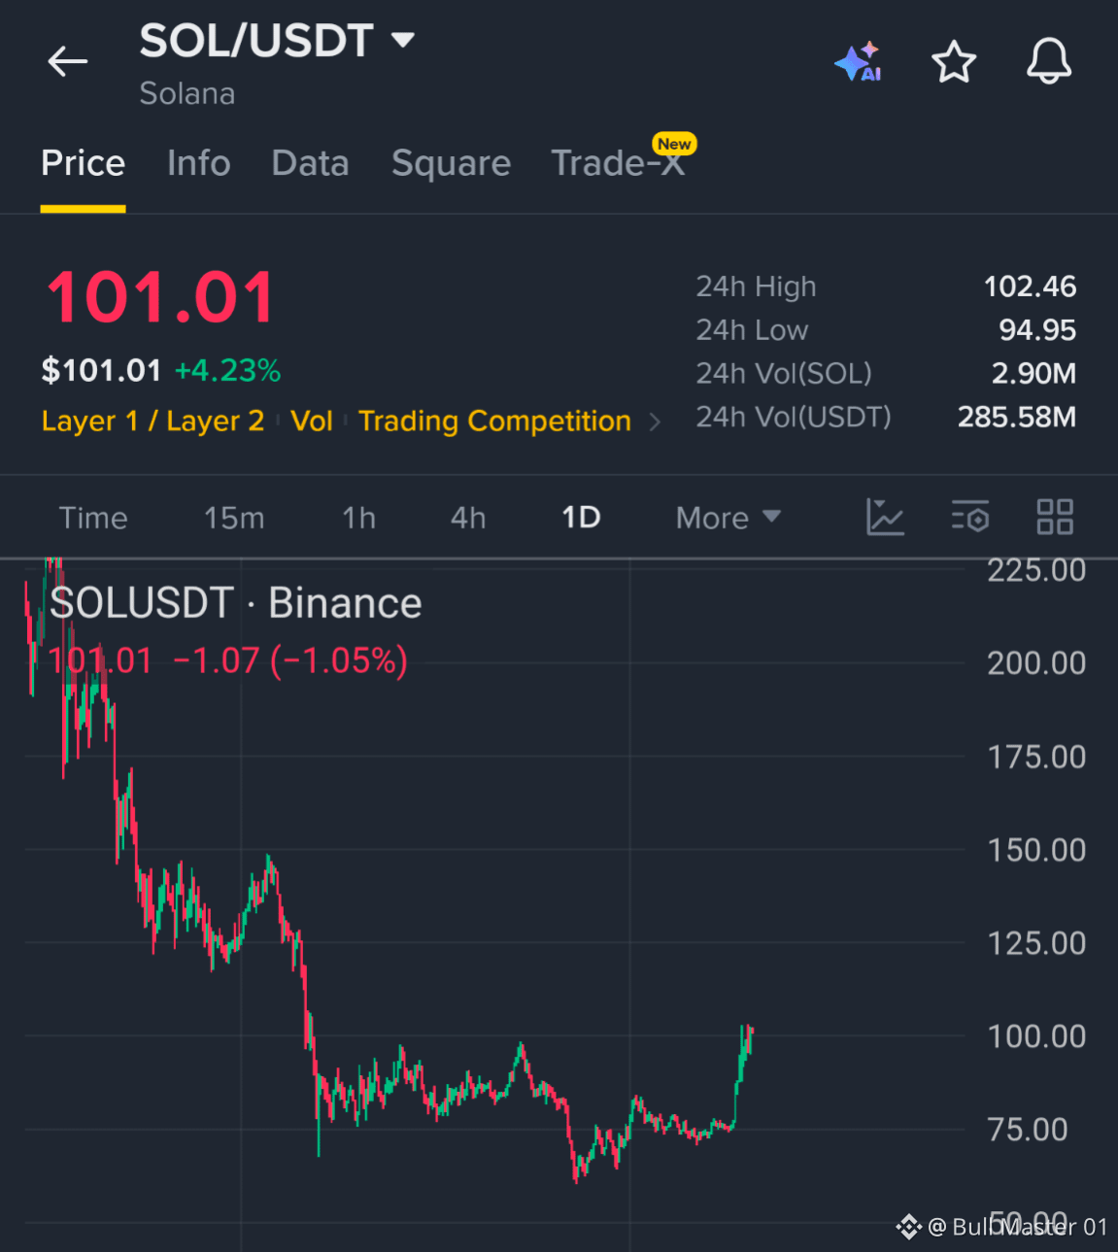The image size is (1118, 1252).
Task: Click the 24h High value 102.46
Action: click(x=1030, y=287)
